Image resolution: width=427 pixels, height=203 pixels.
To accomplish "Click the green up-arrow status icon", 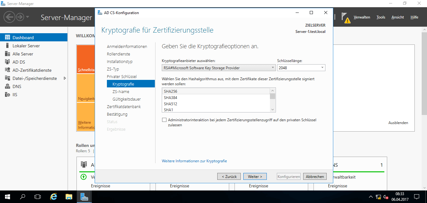I will pyautogui.click(x=83, y=177).
